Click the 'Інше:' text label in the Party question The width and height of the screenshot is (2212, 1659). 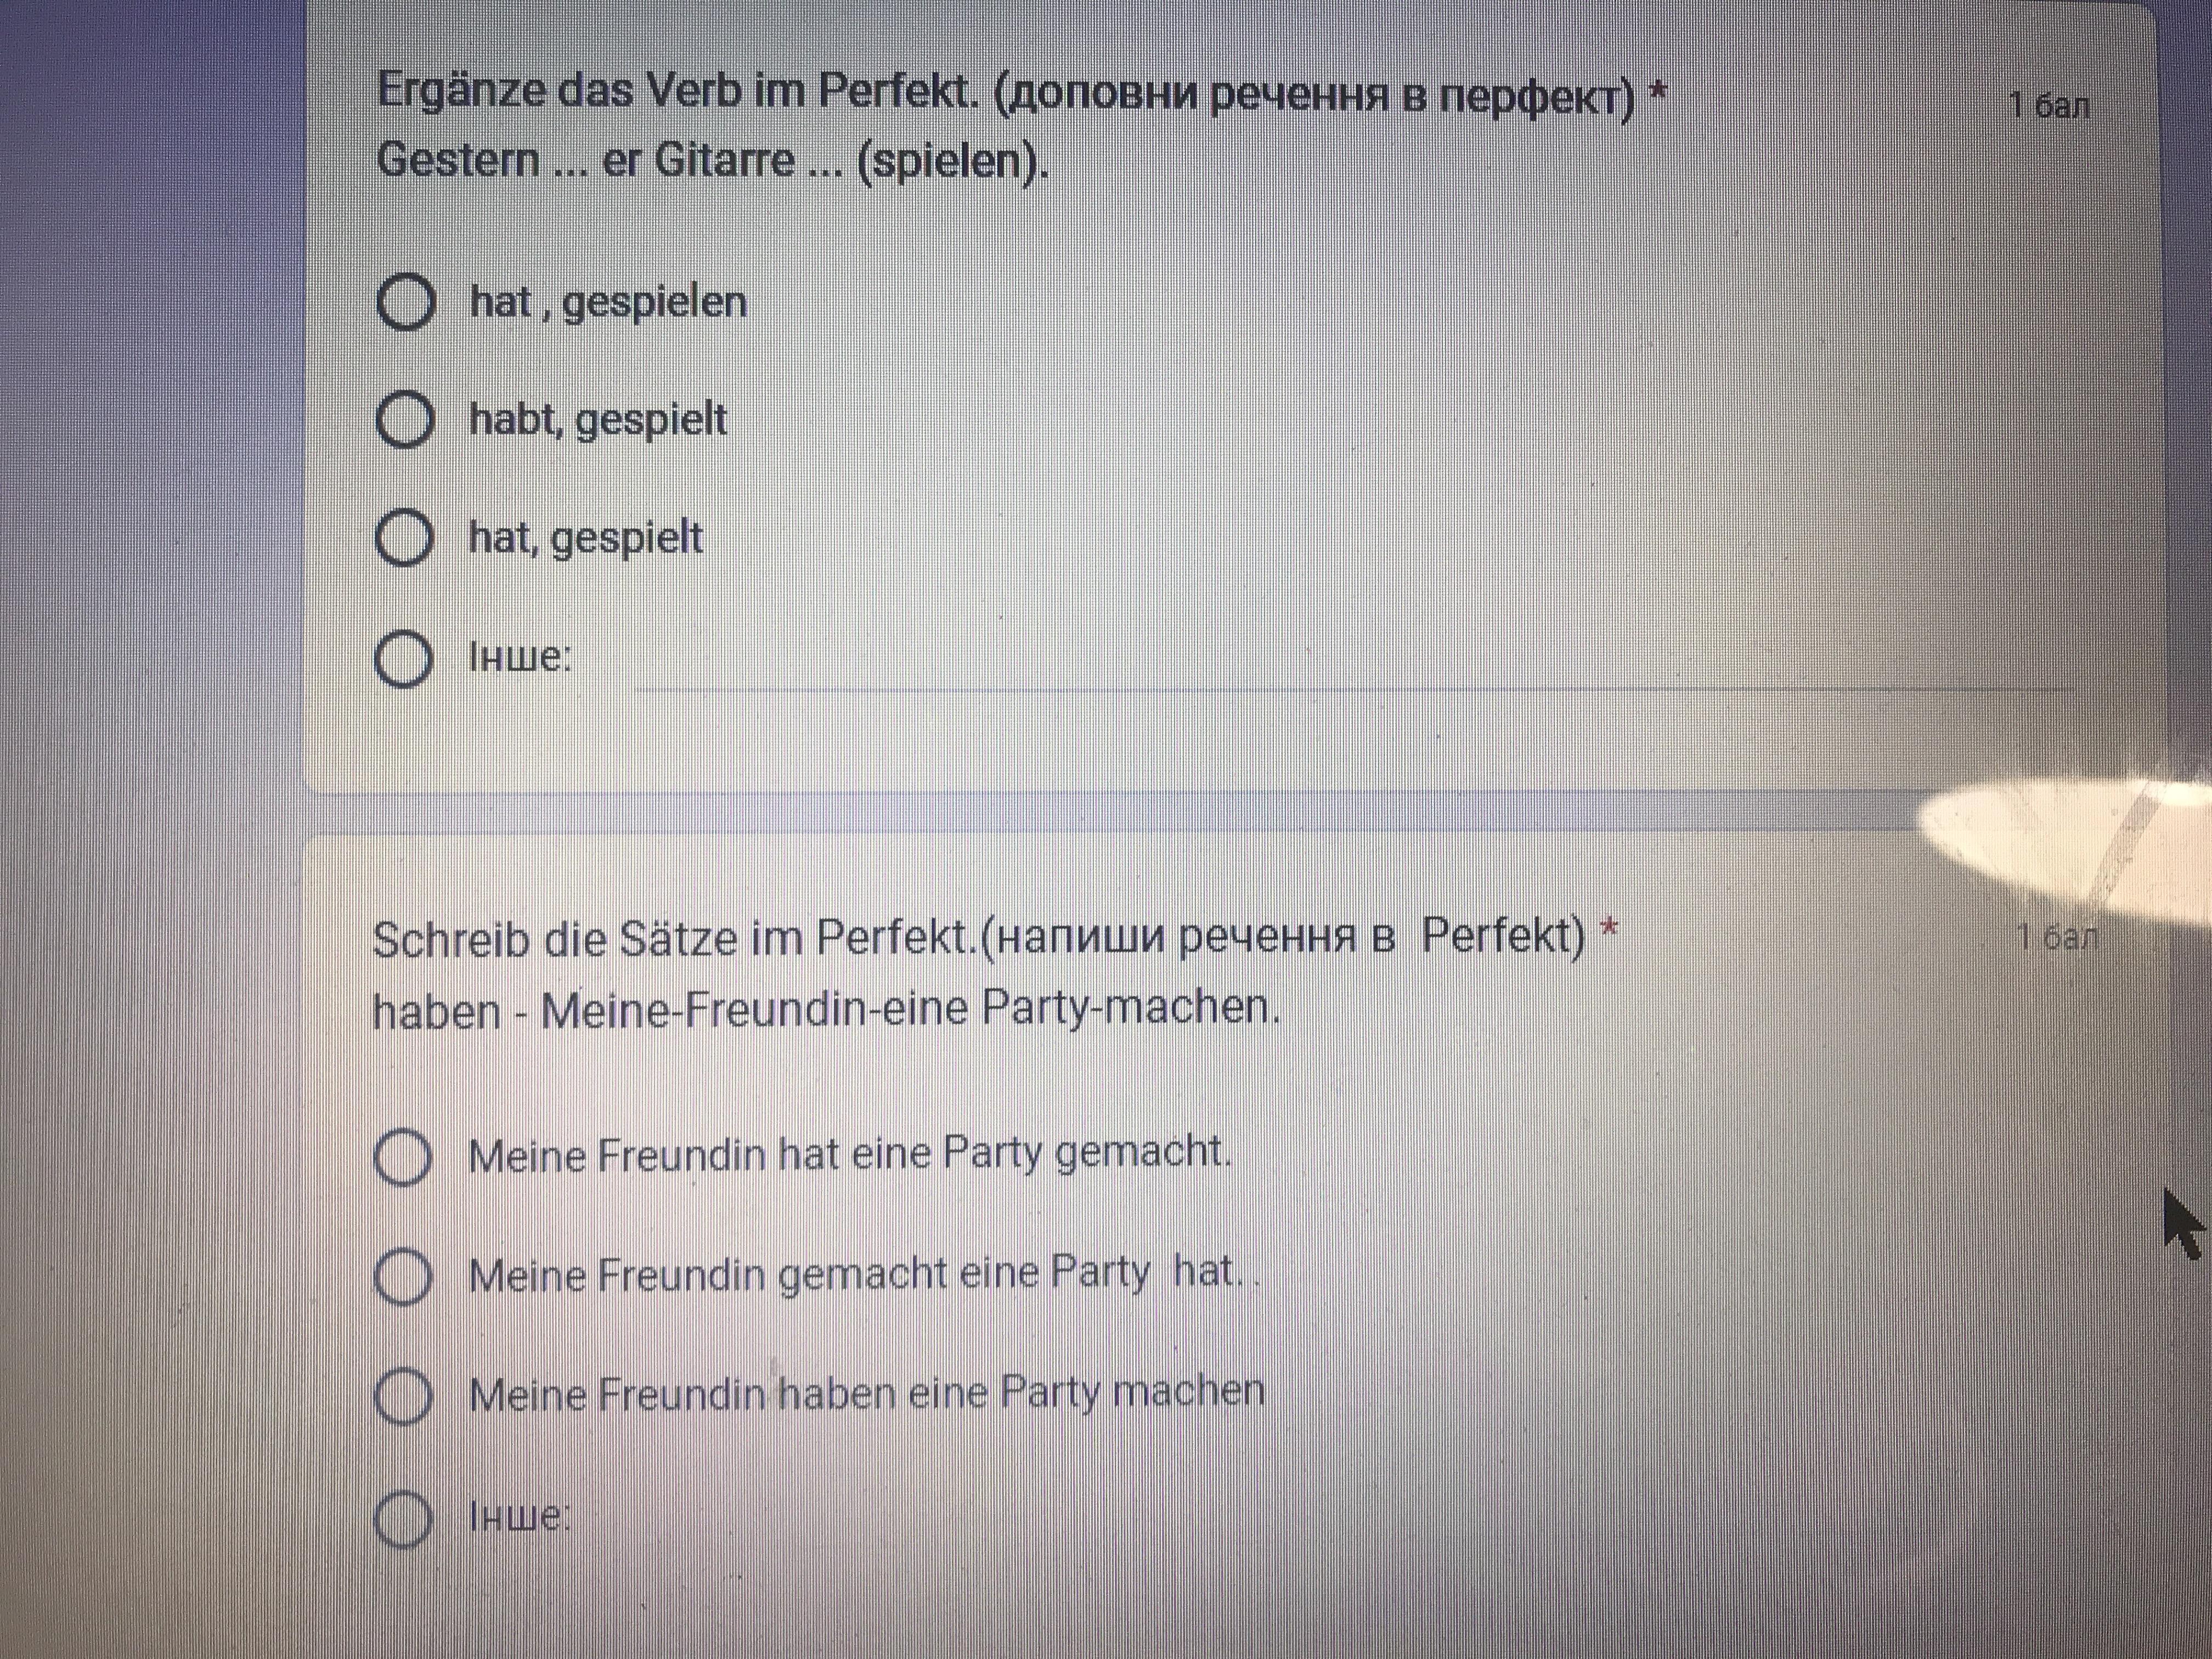pos(520,1516)
